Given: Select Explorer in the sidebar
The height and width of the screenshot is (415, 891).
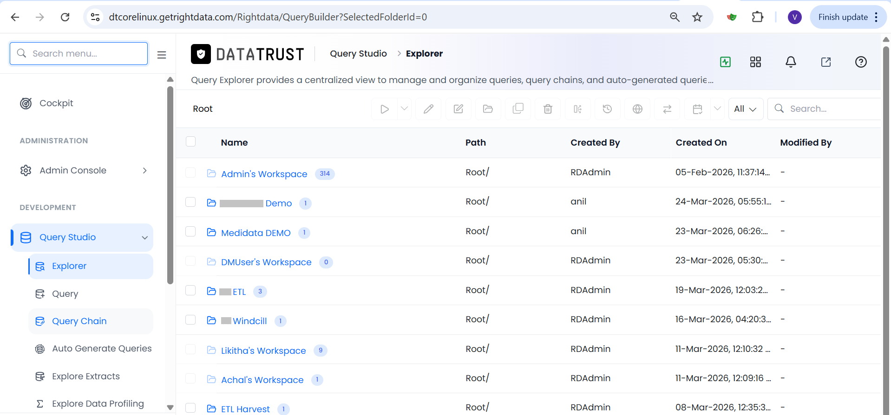Looking at the screenshot, I should pos(91,266).
